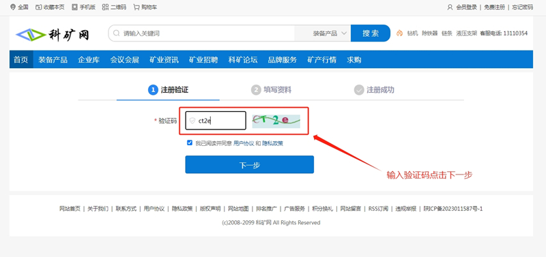The width and height of the screenshot is (546, 257).
Task: Click the 购物车 shopping cart icon
Action: click(136, 7)
